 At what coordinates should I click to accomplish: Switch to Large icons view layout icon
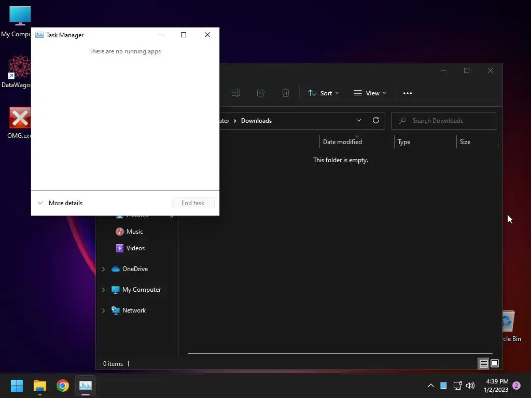494,363
